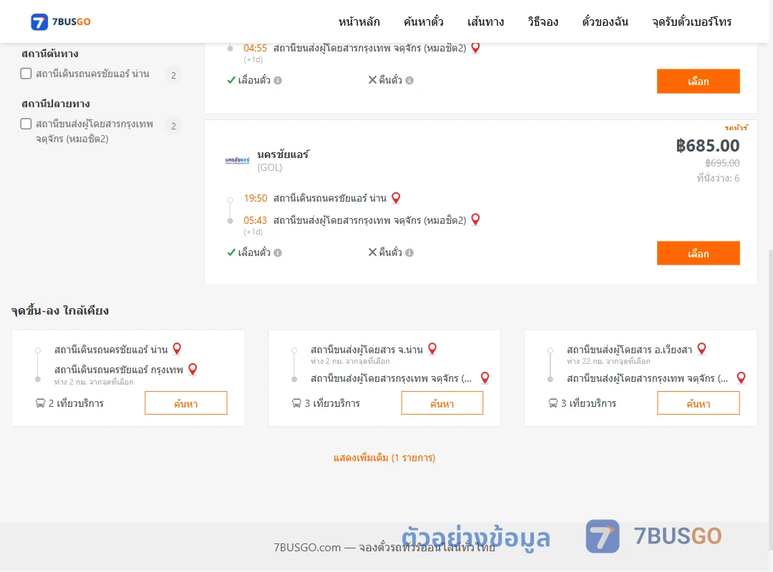773x572 pixels.
Task: Click bus icon in อ.เวียงสา nearby card
Action: coord(553,403)
